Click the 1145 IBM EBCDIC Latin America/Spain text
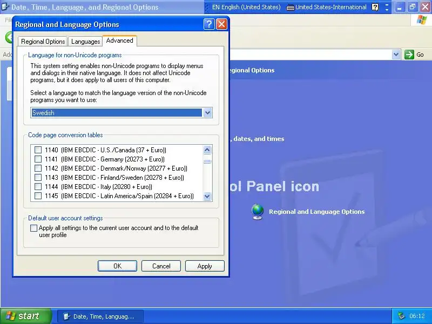 coord(119,196)
